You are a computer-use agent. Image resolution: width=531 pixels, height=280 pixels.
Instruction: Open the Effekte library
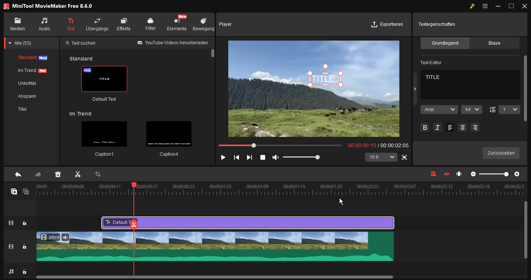(x=124, y=24)
